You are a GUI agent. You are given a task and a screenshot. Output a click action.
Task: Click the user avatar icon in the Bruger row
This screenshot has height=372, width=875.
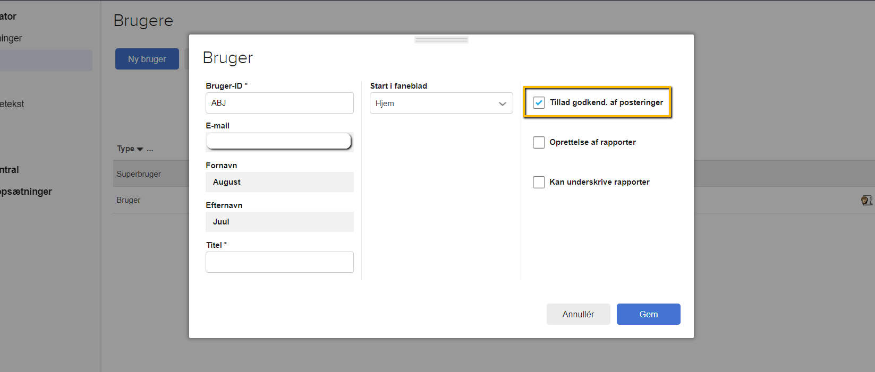coord(866,200)
